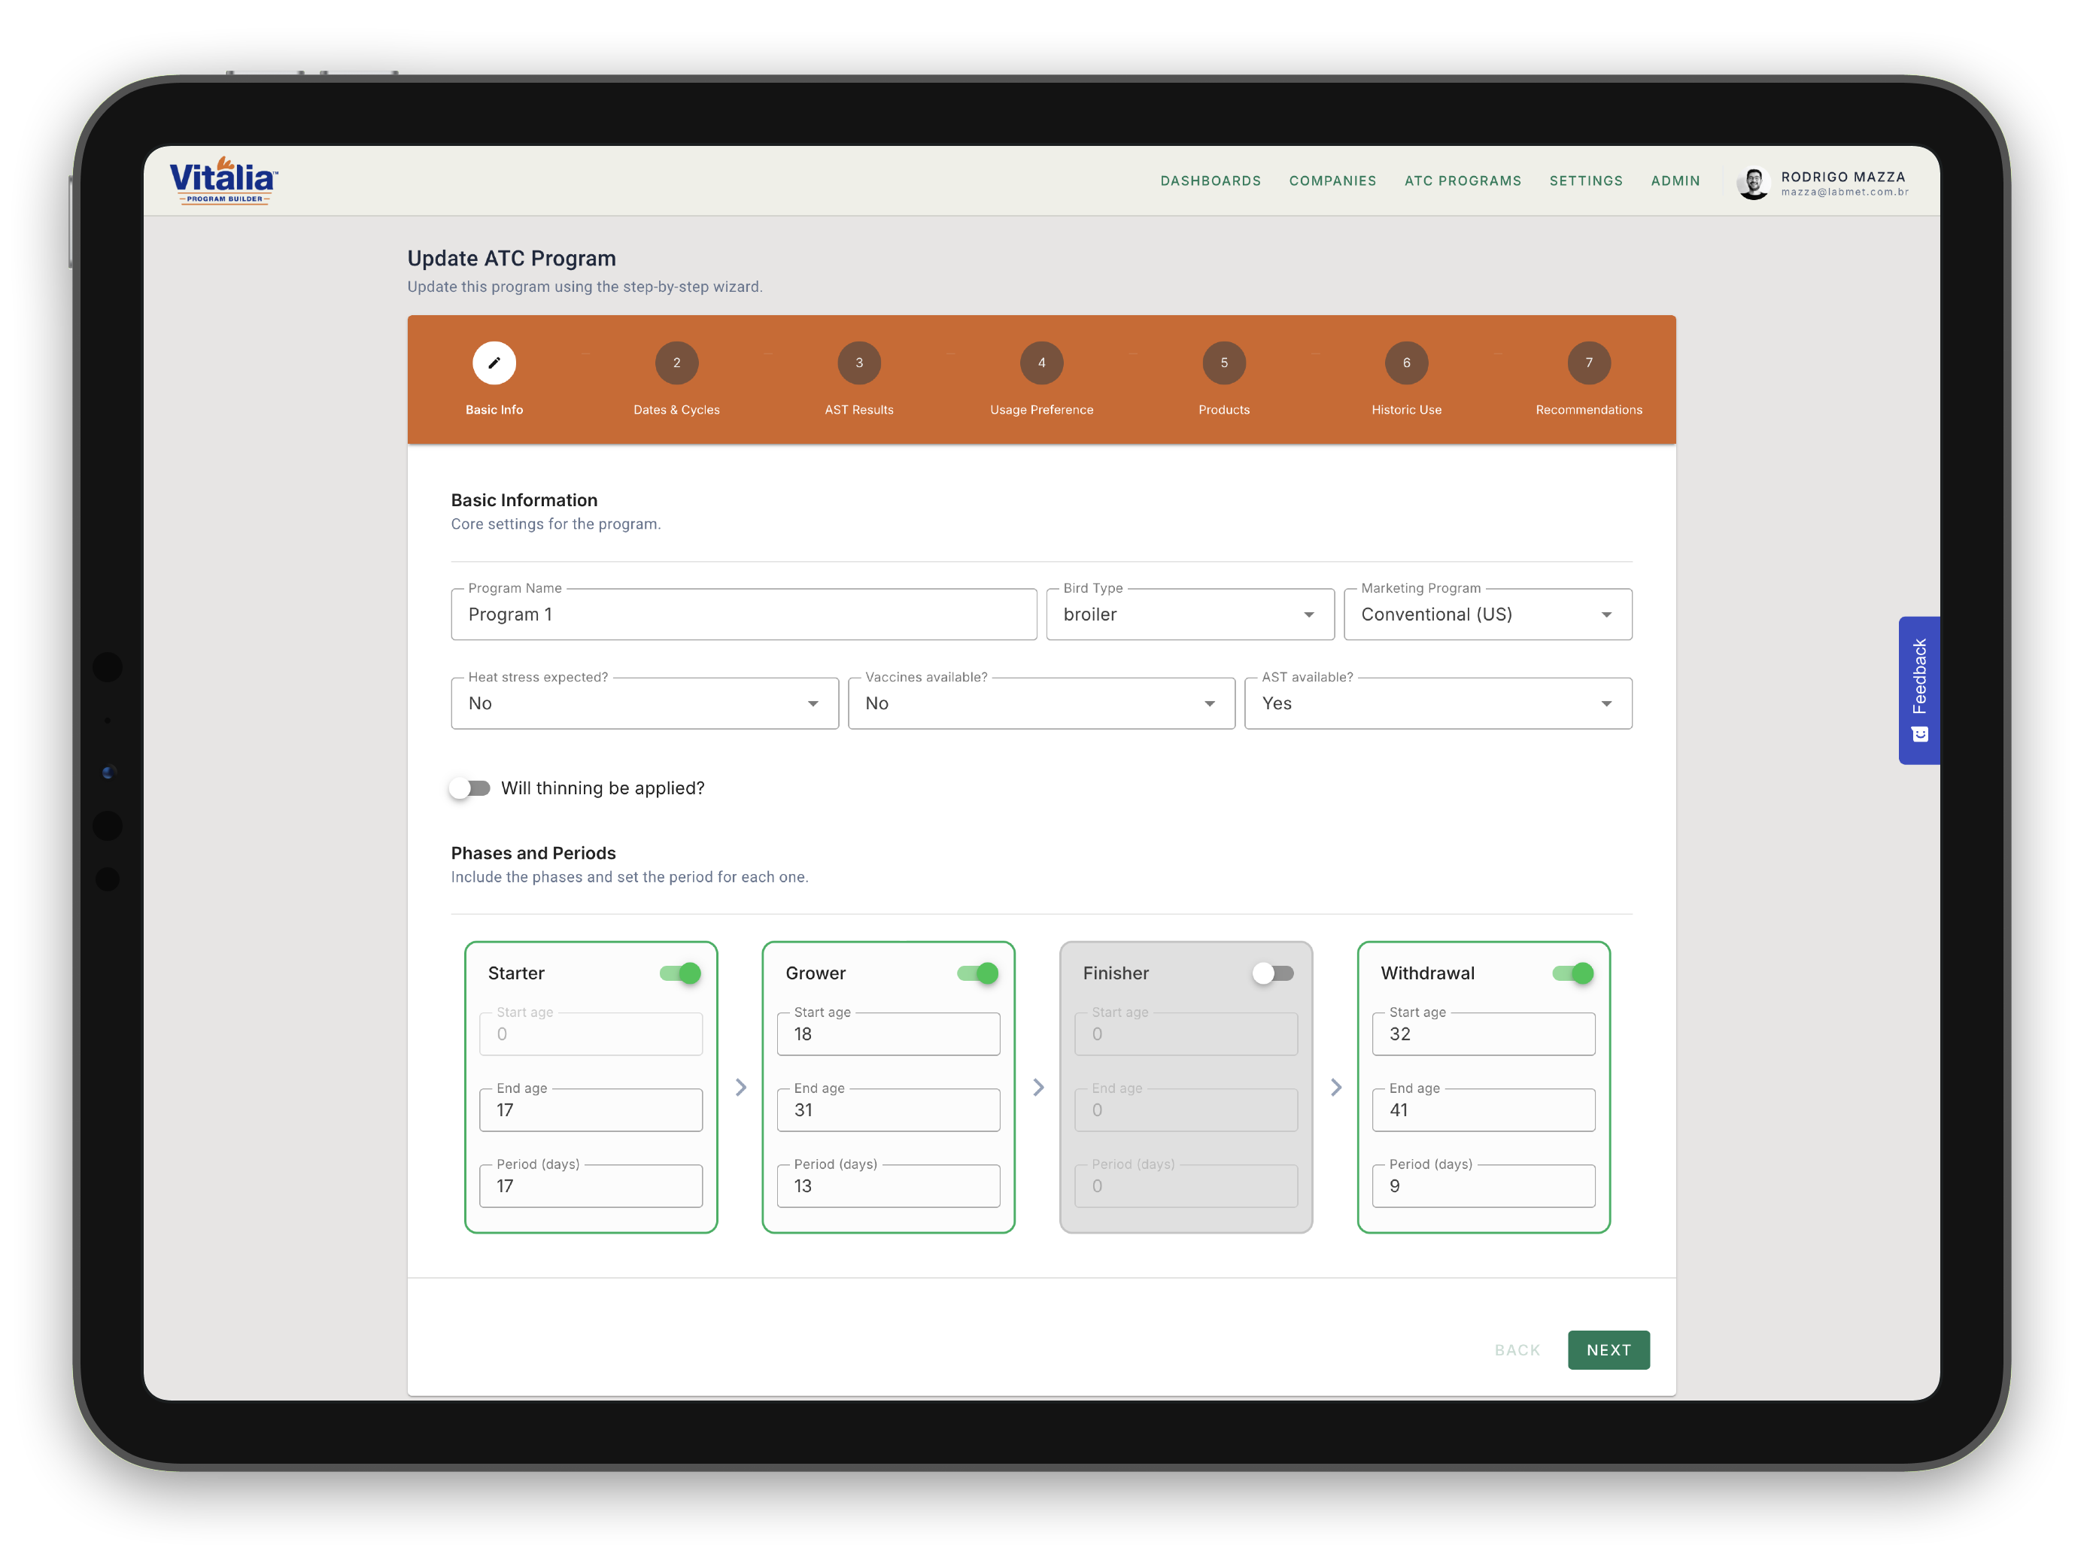The height and width of the screenshot is (1560, 2093).
Task: Open the AST available dropdown
Action: [1438, 703]
